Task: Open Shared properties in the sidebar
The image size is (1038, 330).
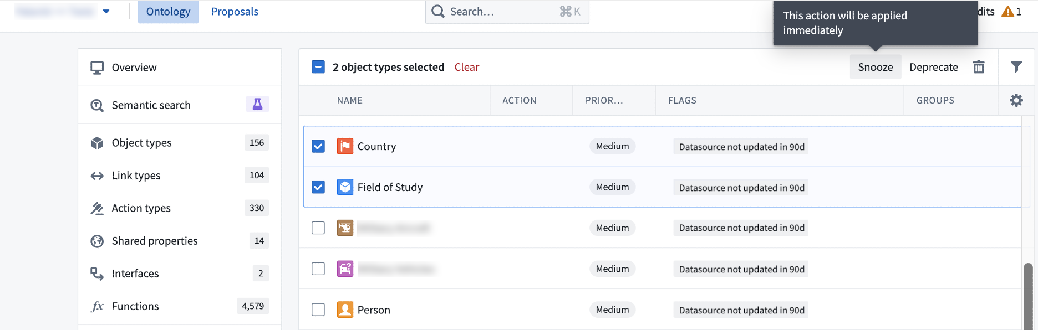Action: pyautogui.click(x=180, y=241)
